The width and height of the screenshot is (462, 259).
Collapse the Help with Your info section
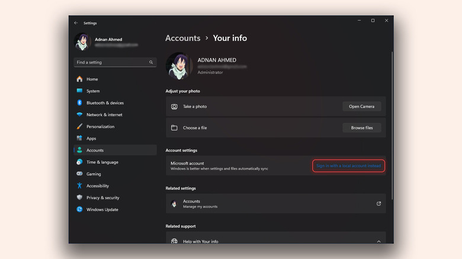click(378, 241)
